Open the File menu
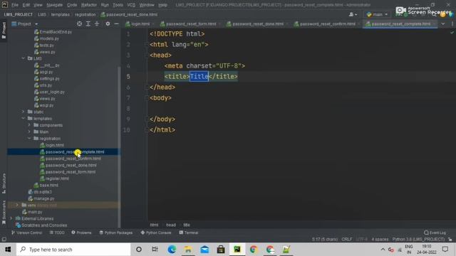This screenshot has width=456, height=256. click(x=14, y=5)
